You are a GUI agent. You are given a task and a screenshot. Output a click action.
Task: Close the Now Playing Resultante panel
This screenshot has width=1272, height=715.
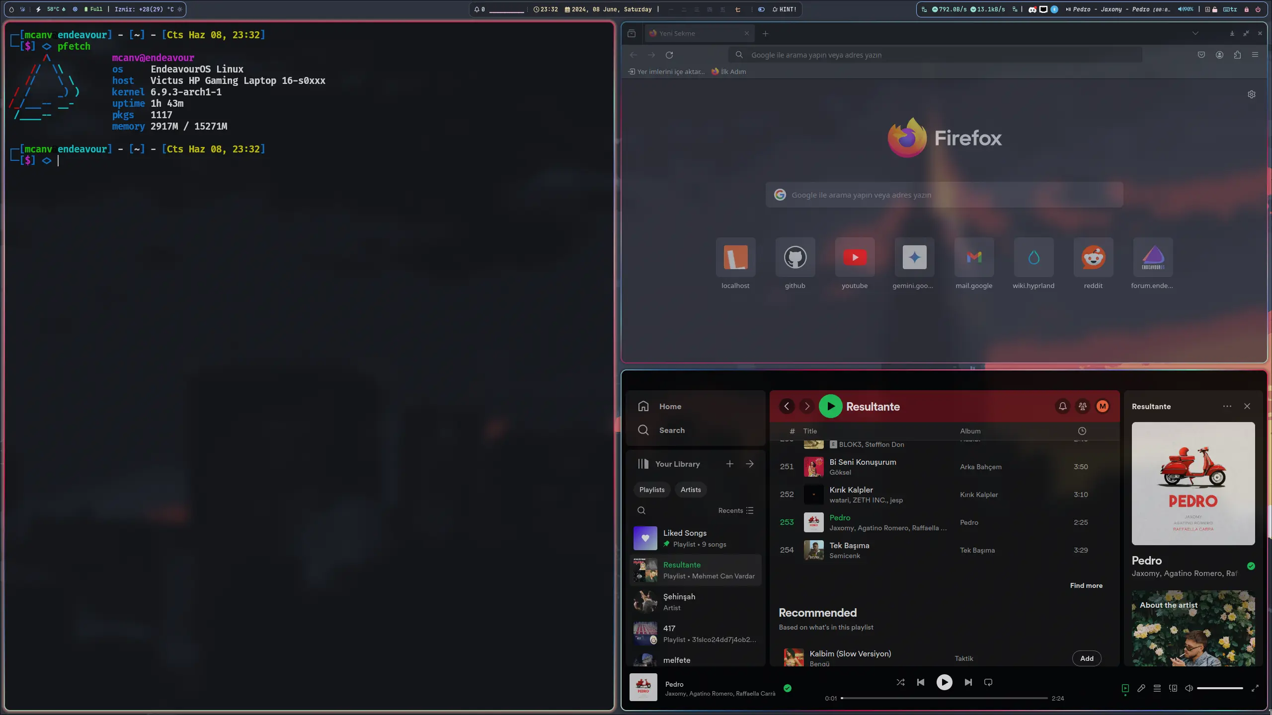(x=1247, y=406)
